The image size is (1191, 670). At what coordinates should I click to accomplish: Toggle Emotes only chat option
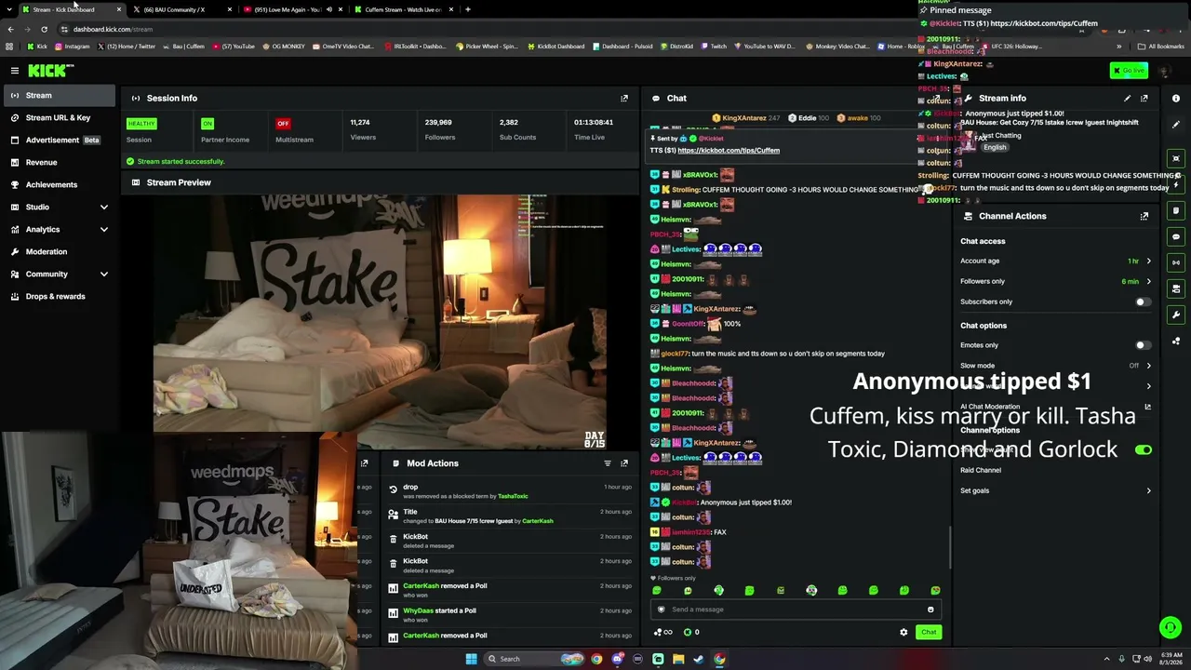point(1143,345)
